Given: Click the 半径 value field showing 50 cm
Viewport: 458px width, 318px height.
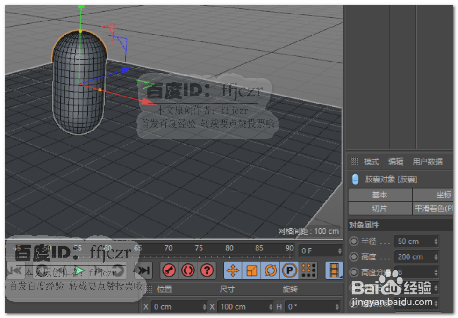Looking at the screenshot, I should click(x=416, y=242).
